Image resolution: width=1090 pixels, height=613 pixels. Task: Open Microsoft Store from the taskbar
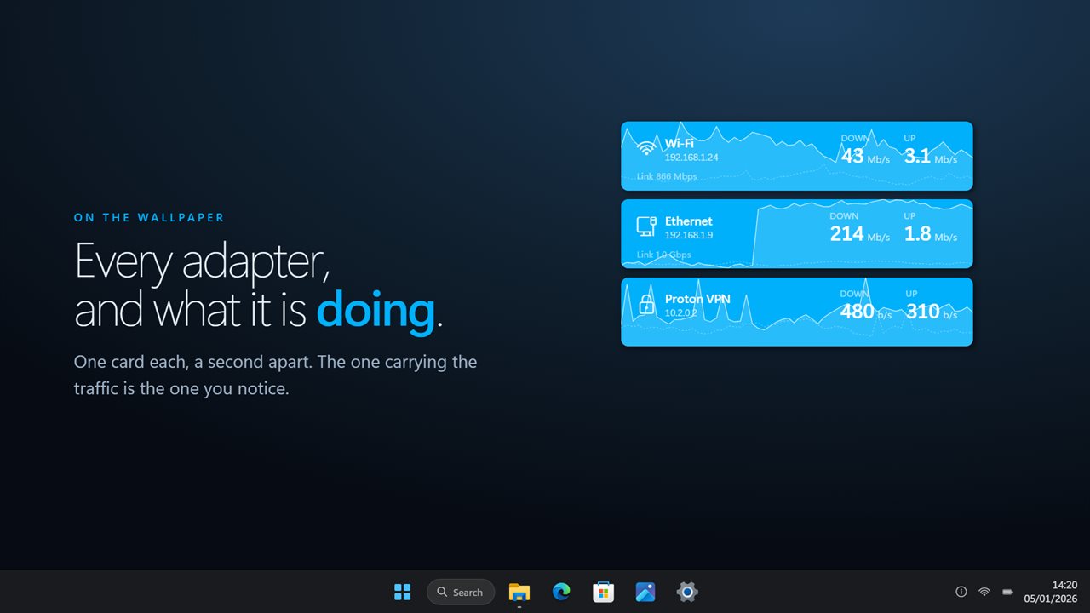604,592
